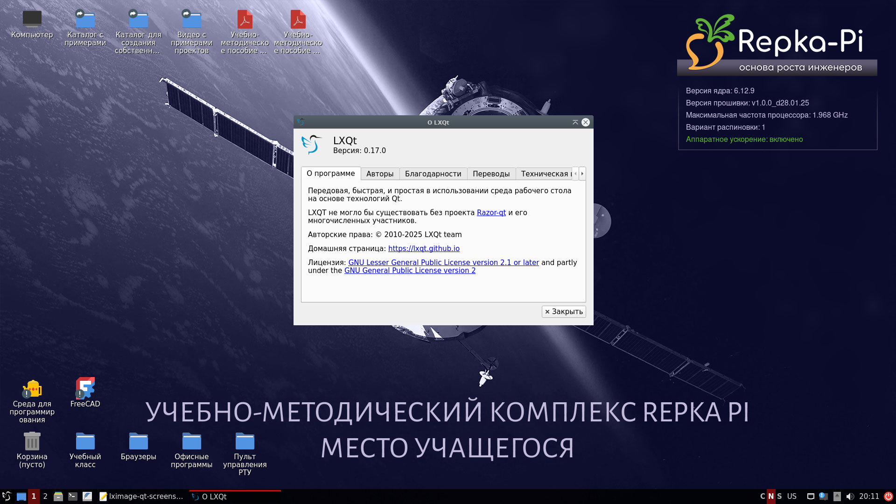Open the Переводы tab
Image resolution: width=896 pixels, height=504 pixels.
491,174
